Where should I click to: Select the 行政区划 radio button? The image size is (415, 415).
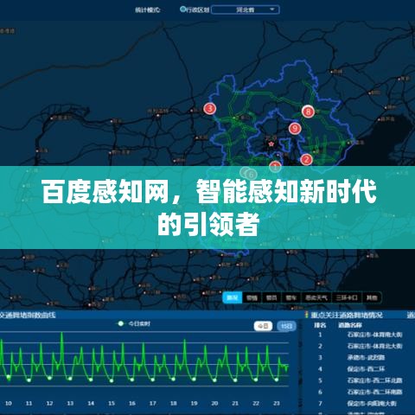[x=182, y=10]
